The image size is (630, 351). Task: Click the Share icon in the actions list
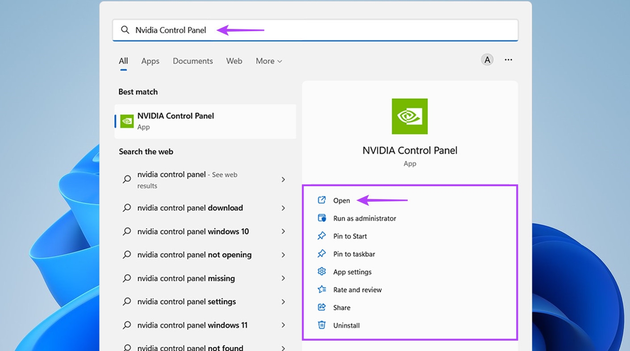click(321, 307)
